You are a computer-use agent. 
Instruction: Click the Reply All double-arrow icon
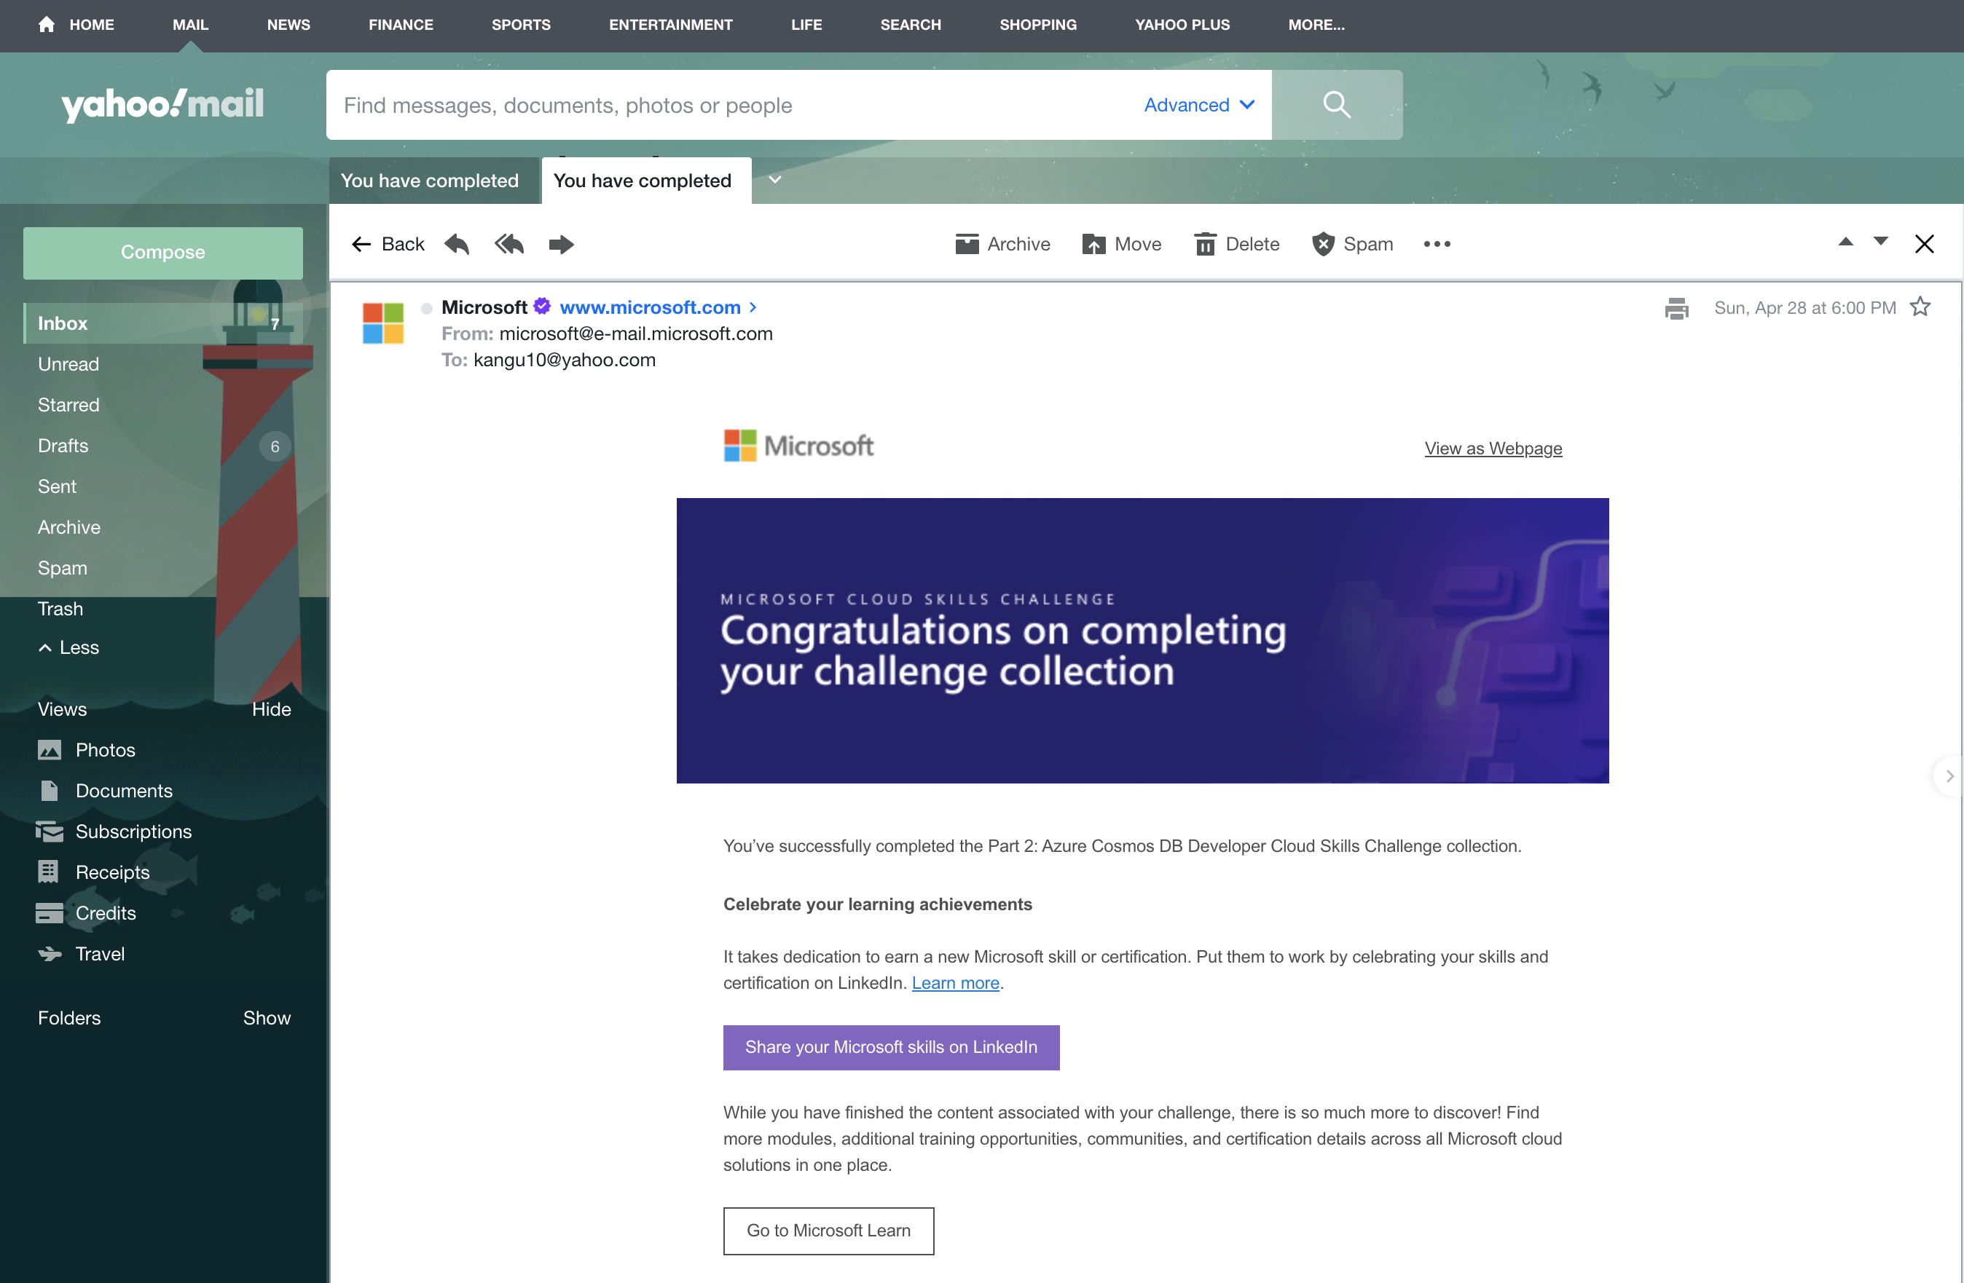(509, 244)
